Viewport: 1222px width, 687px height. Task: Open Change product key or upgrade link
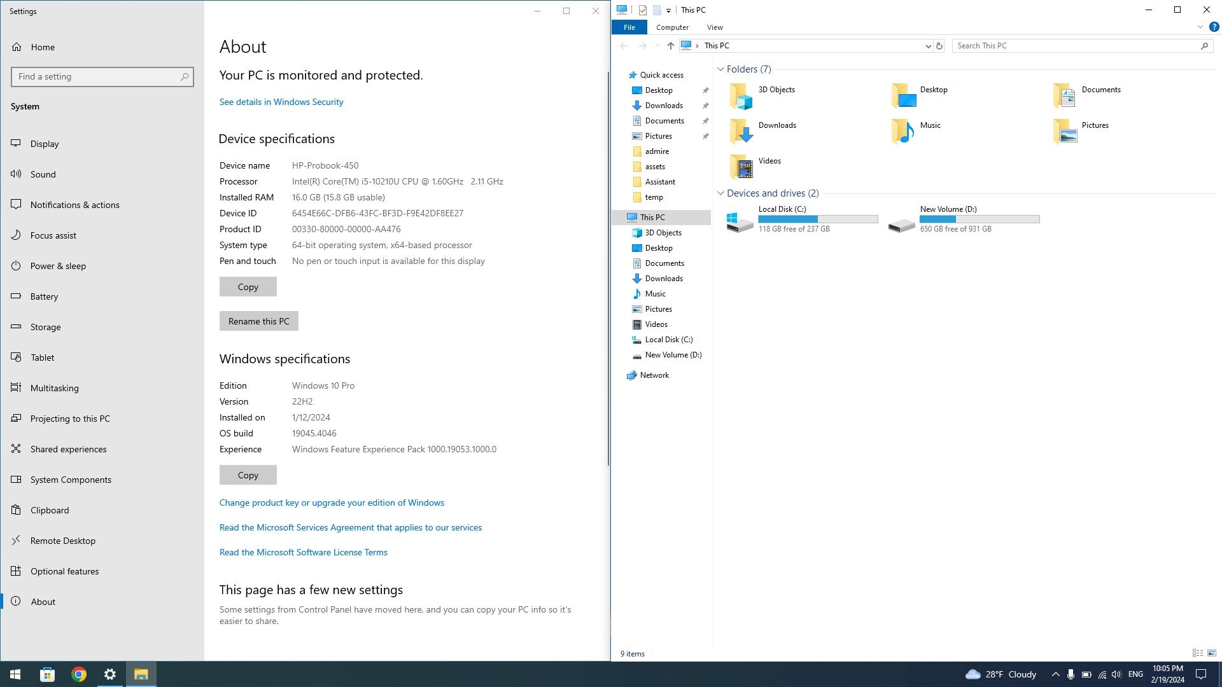point(332,503)
